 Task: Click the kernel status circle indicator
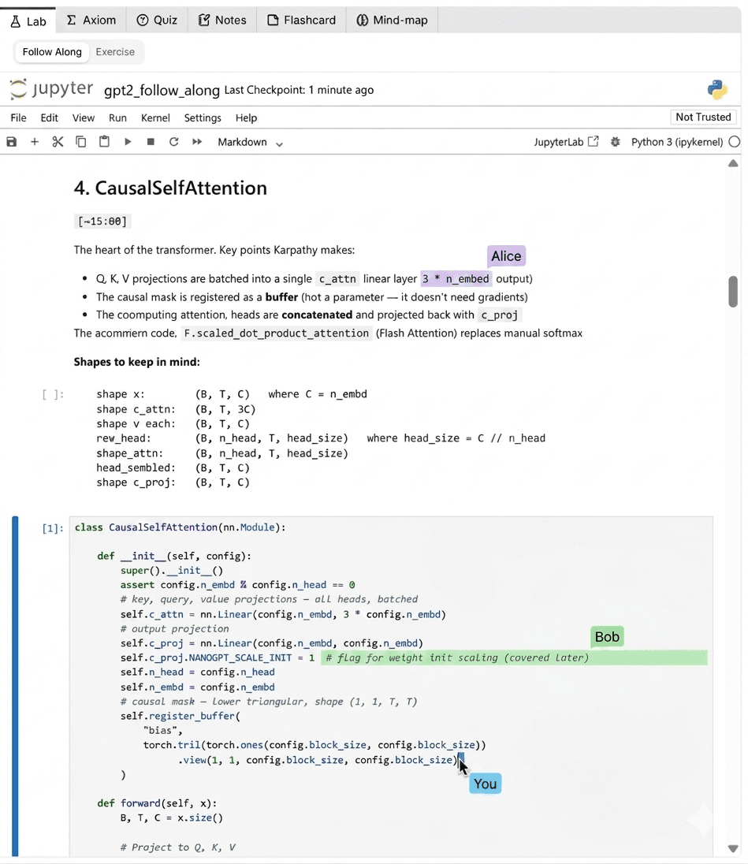pos(735,142)
